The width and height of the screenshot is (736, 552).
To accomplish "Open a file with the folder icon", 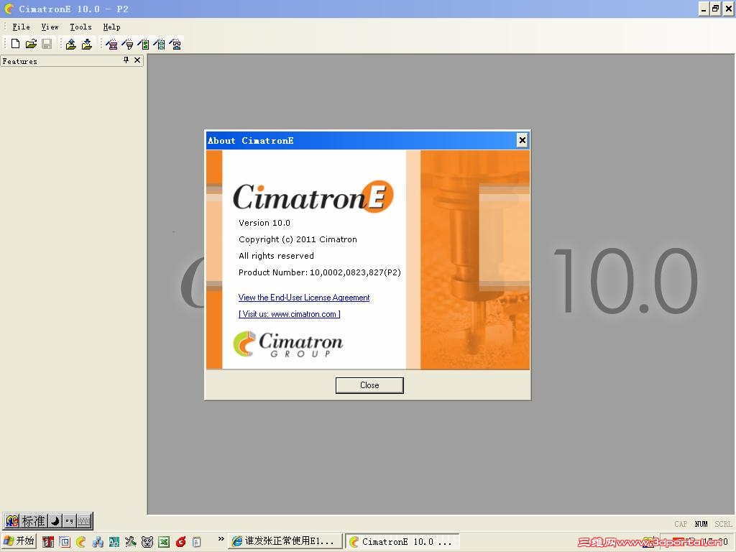I will pyautogui.click(x=31, y=44).
